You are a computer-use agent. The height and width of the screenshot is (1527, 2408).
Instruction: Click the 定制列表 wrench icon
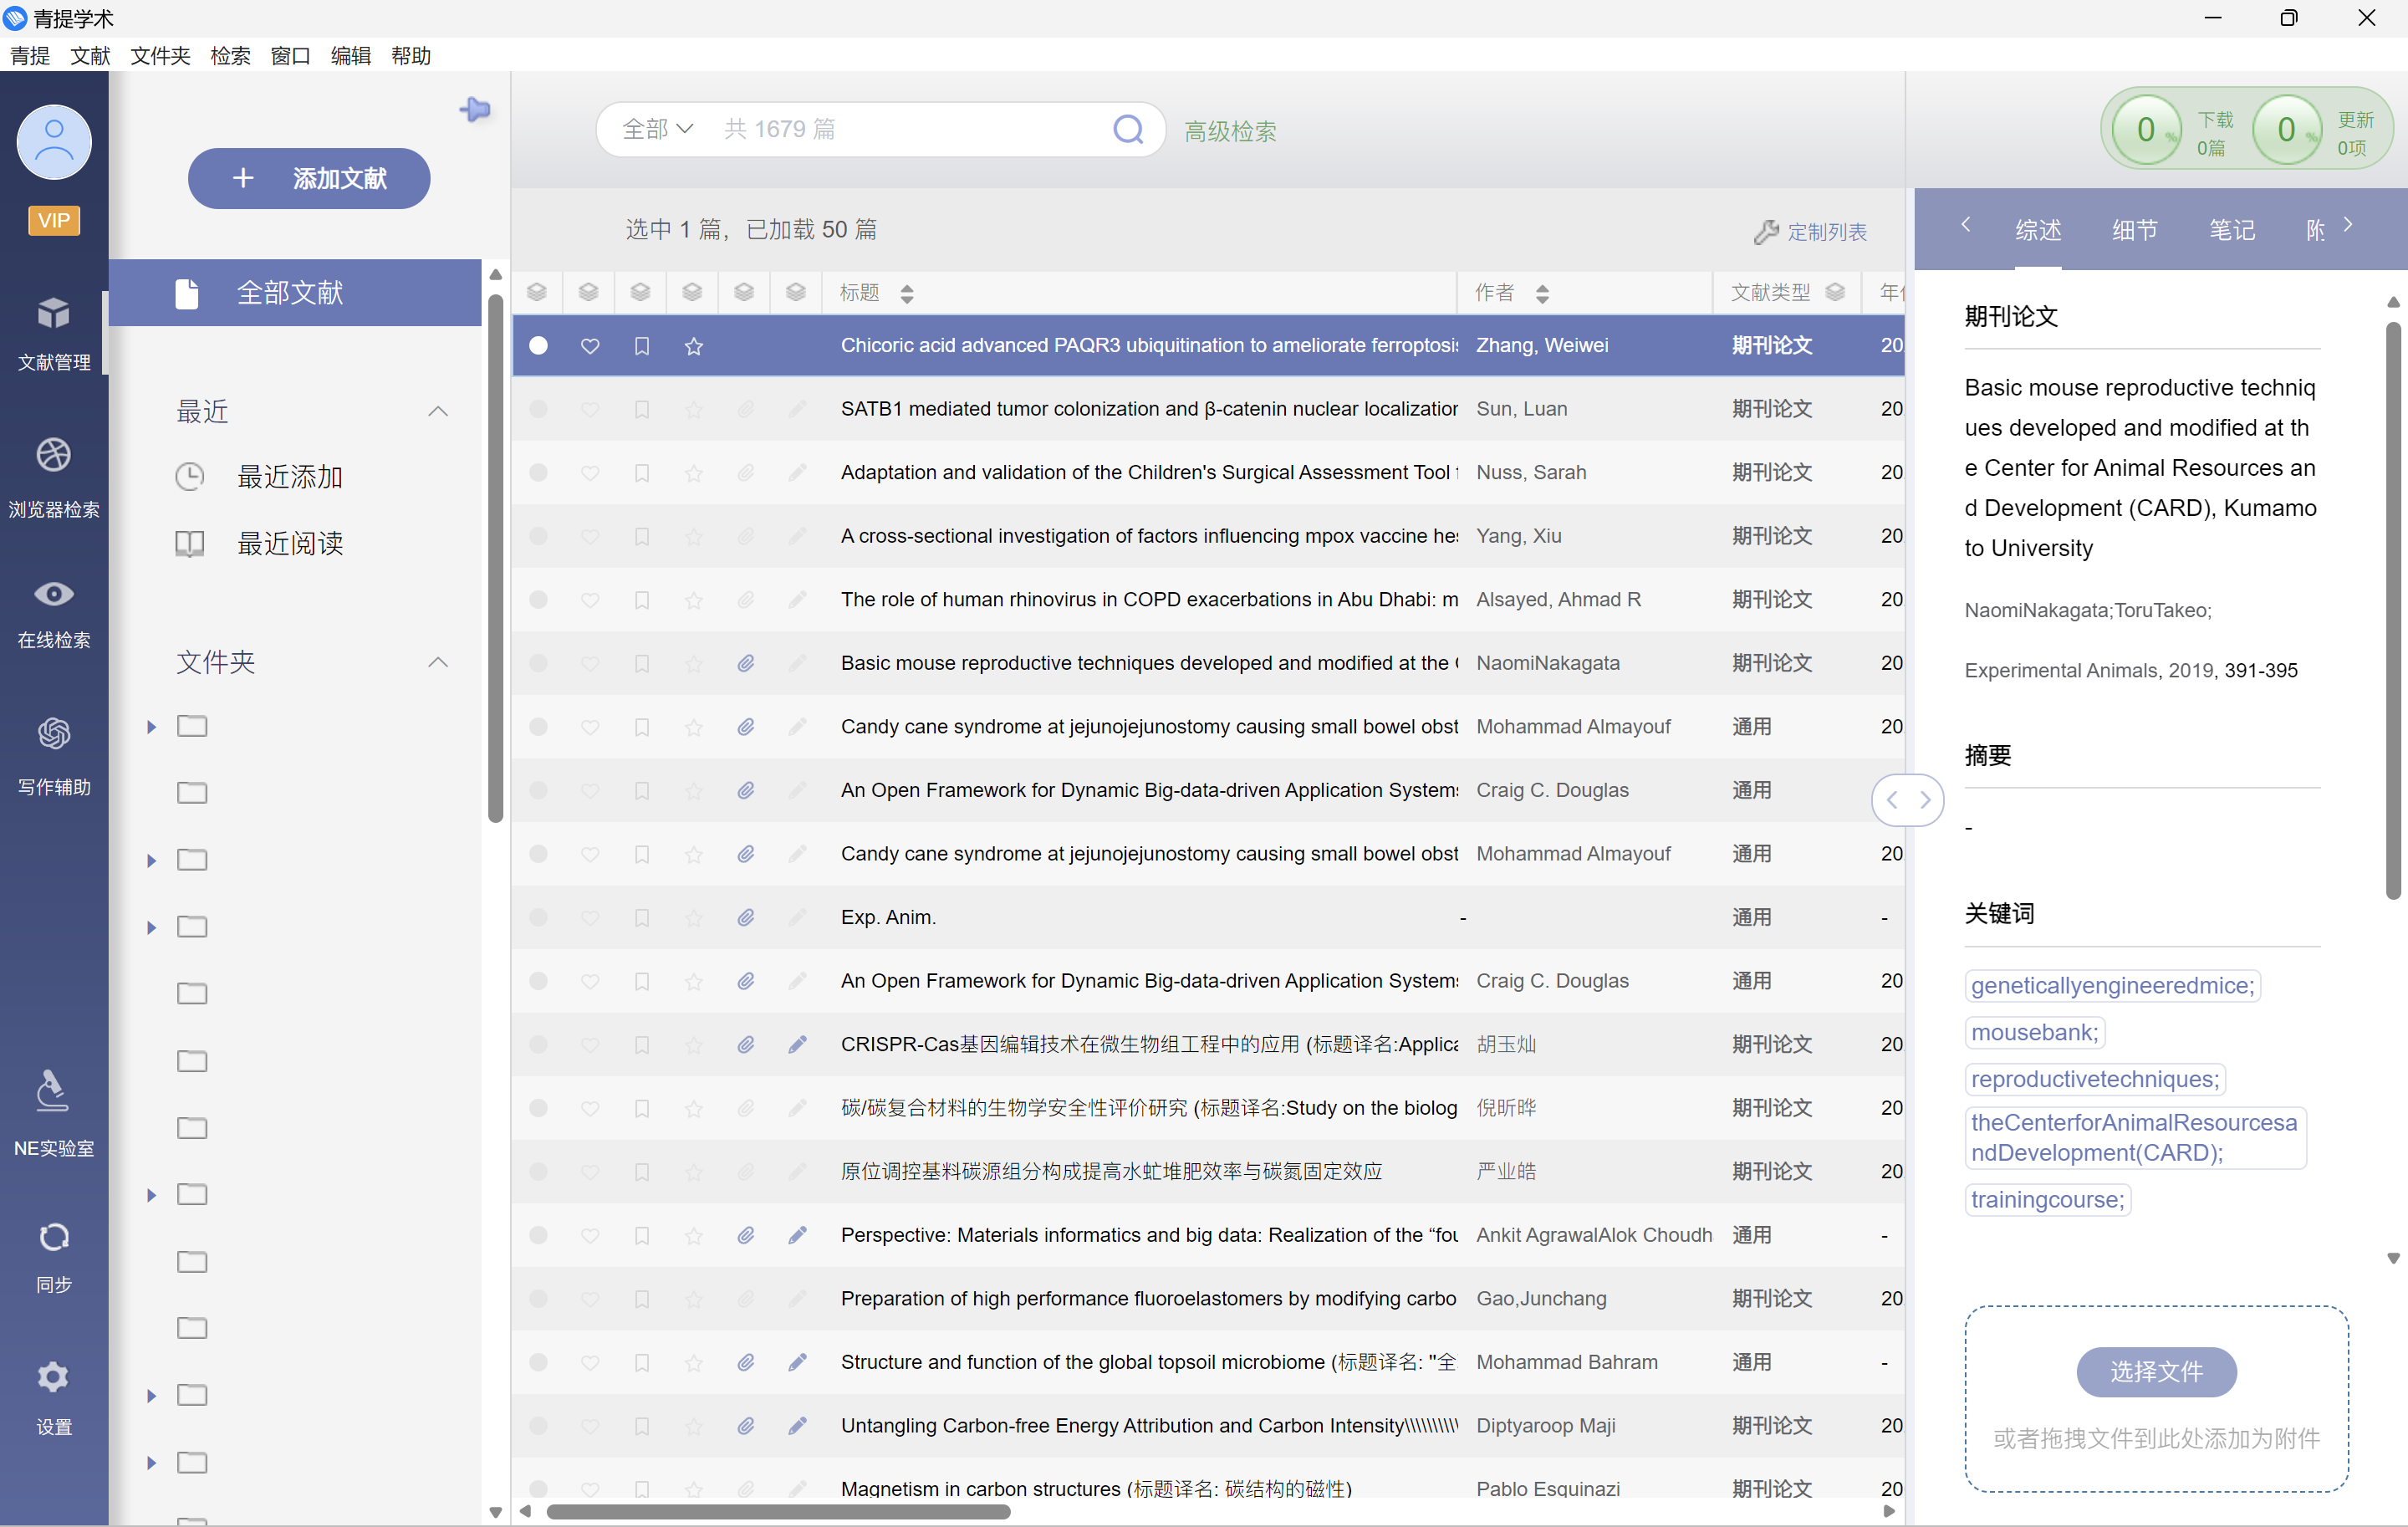point(1766,231)
